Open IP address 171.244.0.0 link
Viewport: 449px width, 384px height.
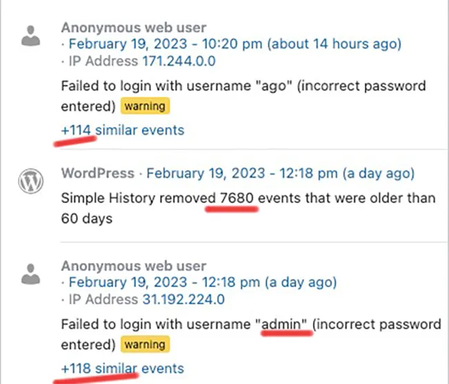pyautogui.click(x=179, y=61)
